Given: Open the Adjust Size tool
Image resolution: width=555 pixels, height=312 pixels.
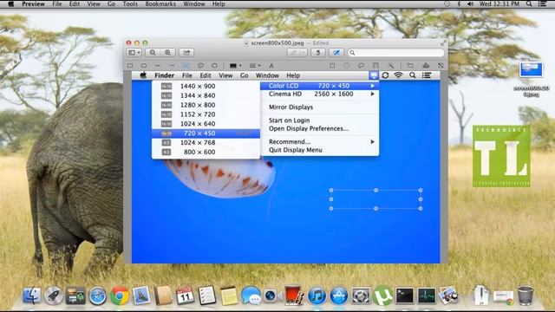Looking at the screenshot, I should (441, 66).
